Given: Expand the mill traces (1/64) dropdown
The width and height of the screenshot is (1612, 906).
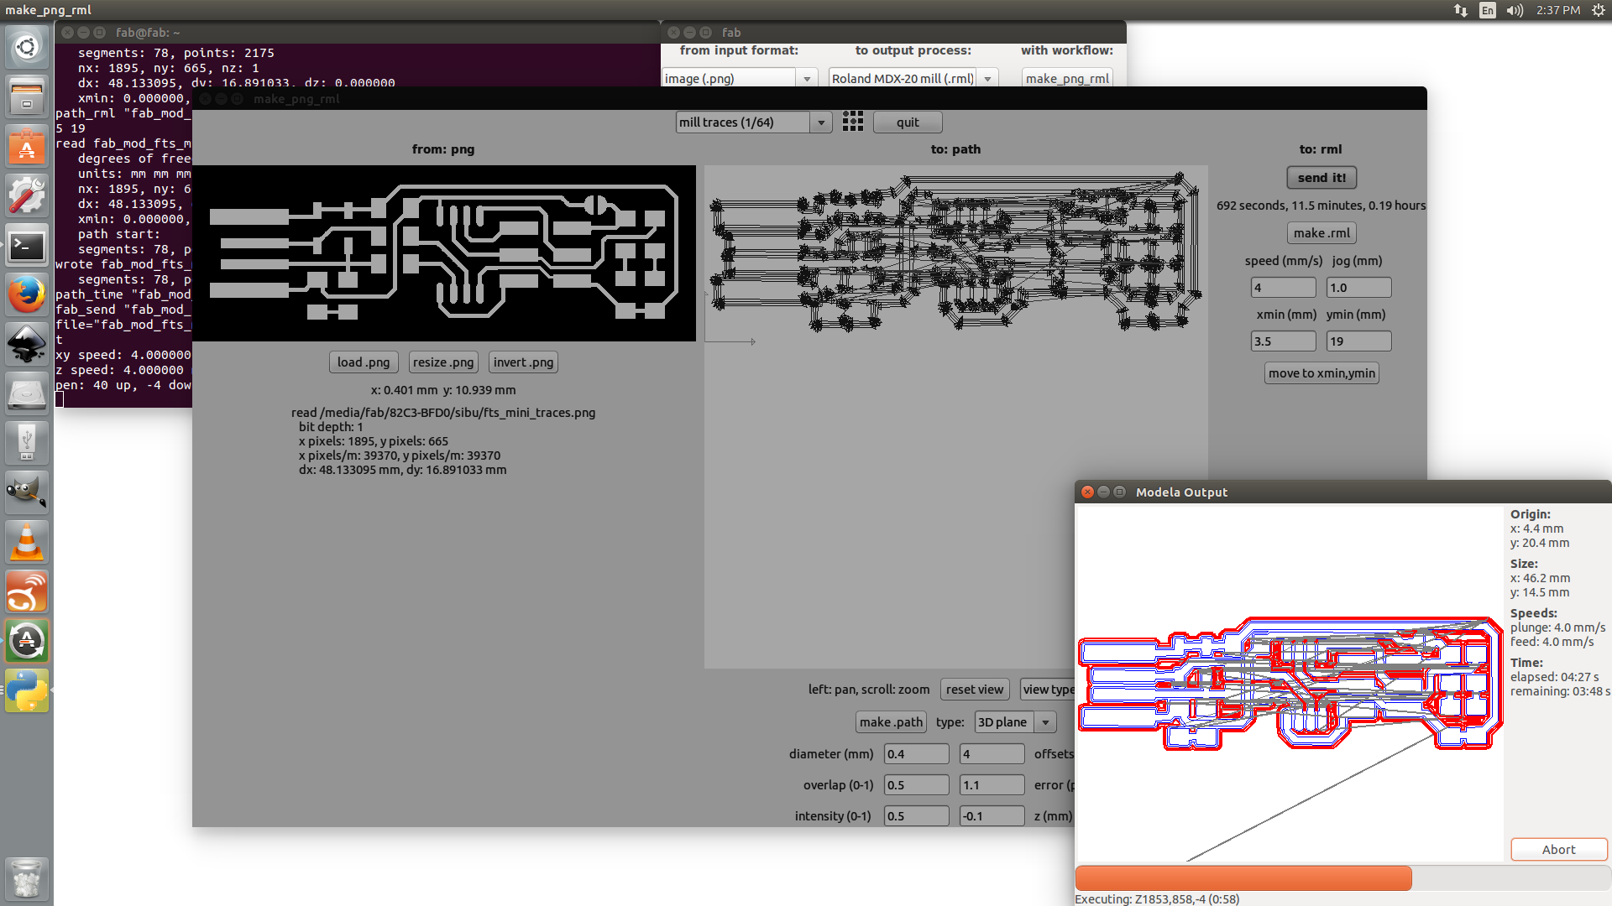Looking at the screenshot, I should (821, 122).
